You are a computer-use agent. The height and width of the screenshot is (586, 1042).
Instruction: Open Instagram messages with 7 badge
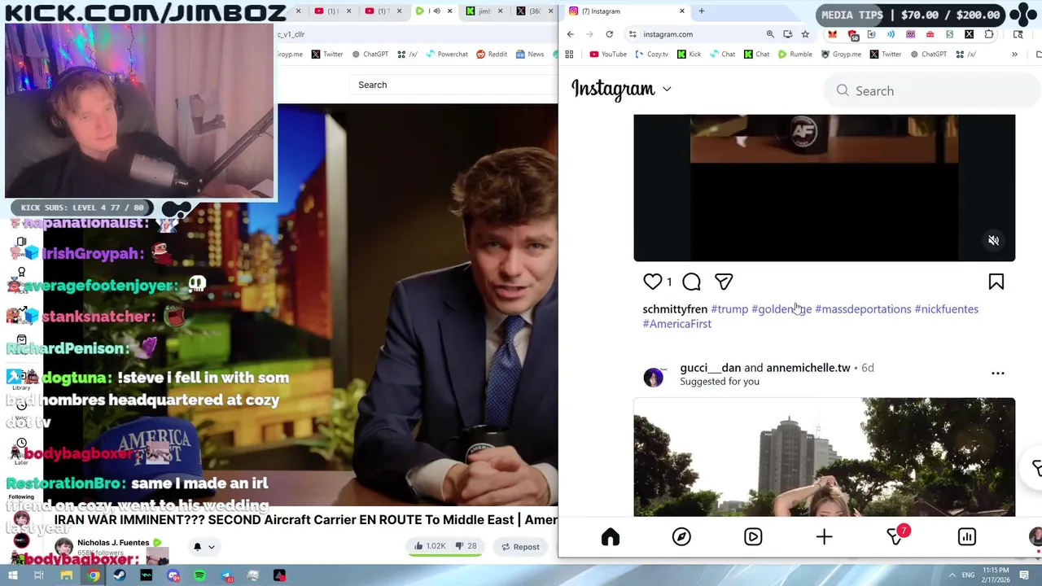895,536
